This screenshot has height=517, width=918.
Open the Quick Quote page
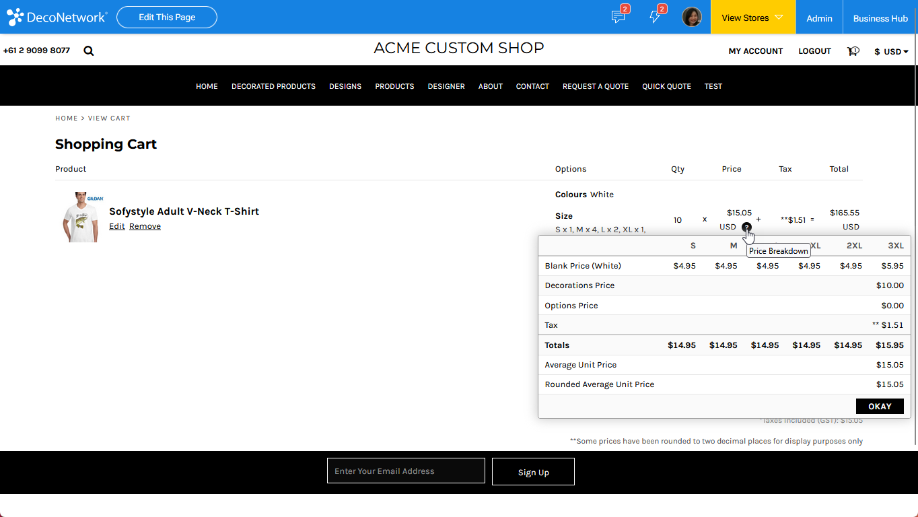coord(666,86)
